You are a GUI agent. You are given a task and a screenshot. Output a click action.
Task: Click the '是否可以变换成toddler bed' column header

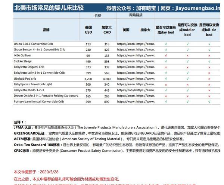click(187, 30)
